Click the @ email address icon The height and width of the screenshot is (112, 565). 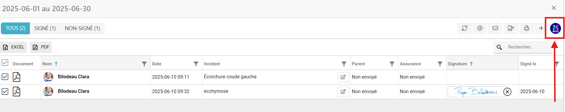[480, 28]
